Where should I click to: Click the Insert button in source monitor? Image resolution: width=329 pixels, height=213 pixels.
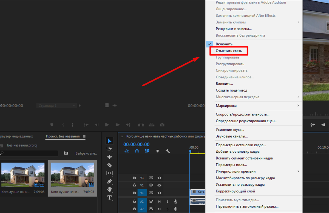coord(141,125)
